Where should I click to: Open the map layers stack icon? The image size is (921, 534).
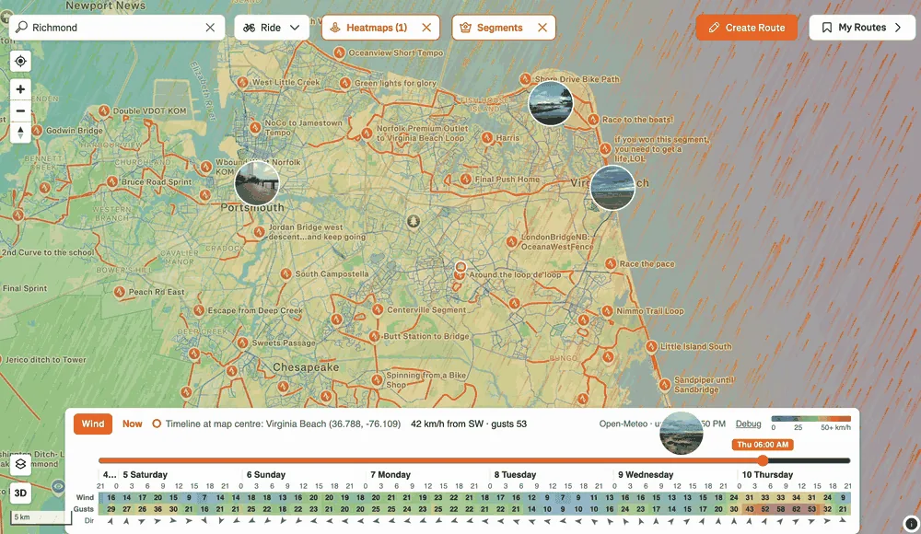tap(20, 464)
